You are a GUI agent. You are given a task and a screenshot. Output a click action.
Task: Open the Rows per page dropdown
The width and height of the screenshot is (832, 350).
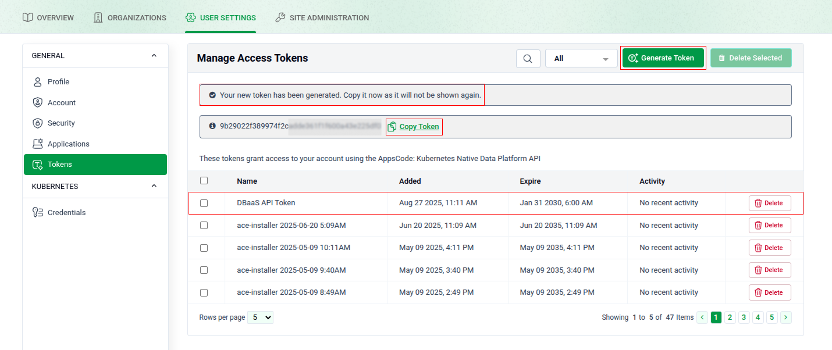[260, 317]
